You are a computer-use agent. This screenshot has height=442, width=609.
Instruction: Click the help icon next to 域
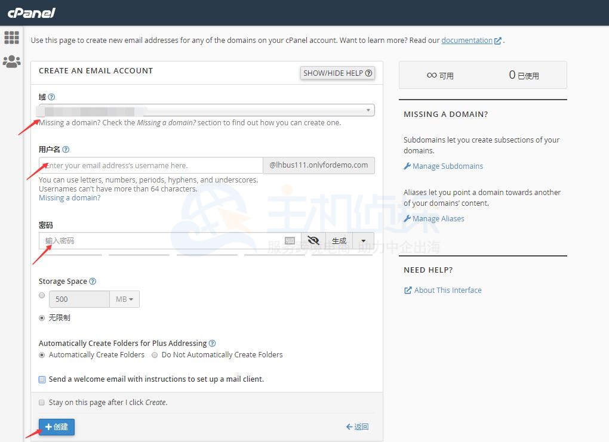click(x=51, y=97)
